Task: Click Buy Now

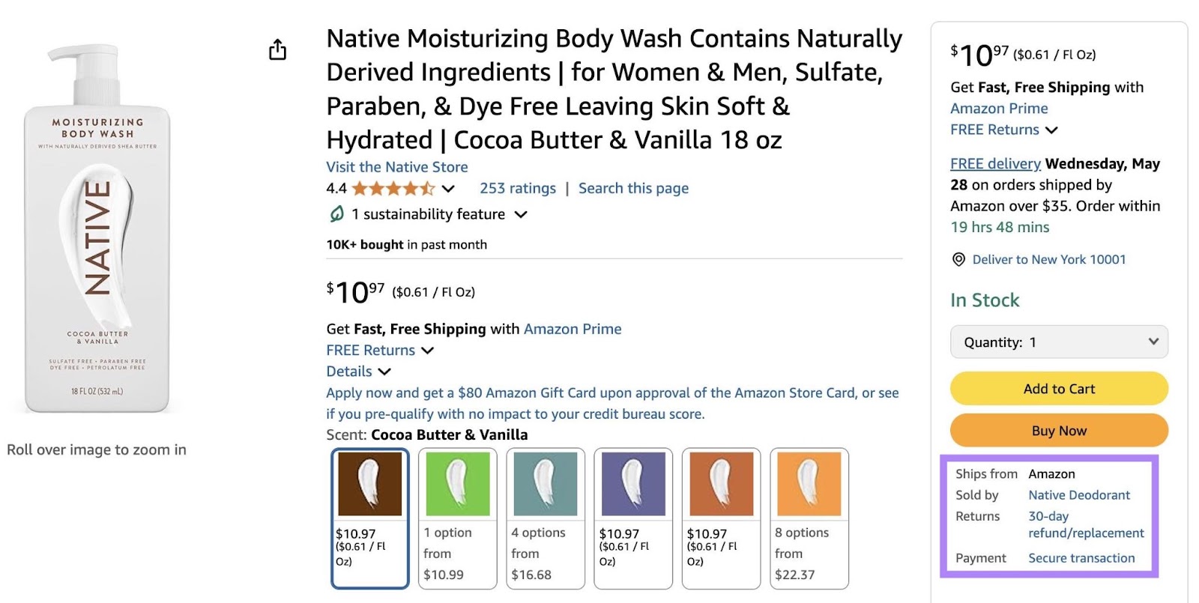Action: click(1058, 430)
